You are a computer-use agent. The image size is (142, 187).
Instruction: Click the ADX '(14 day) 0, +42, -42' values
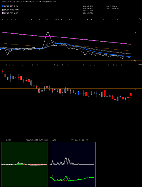point(79,140)
